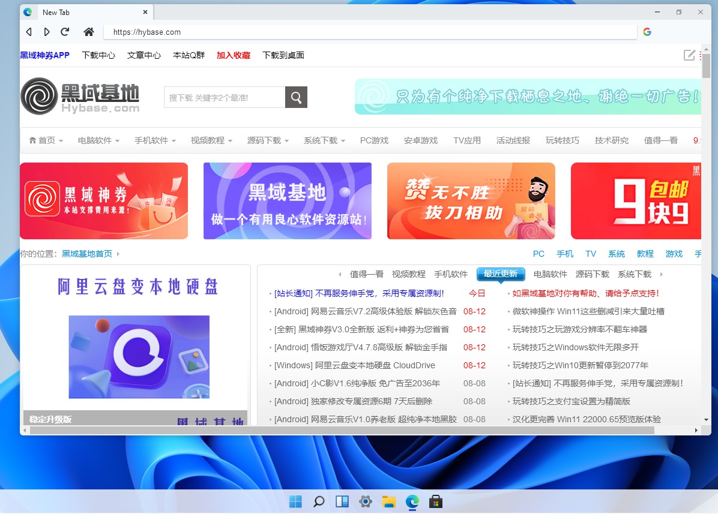Open 如黑域基地对你有帮助 red notice link
The width and height of the screenshot is (718, 514).
(x=586, y=293)
